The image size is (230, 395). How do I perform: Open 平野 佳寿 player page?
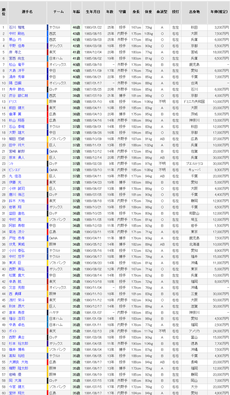[x=17, y=46]
